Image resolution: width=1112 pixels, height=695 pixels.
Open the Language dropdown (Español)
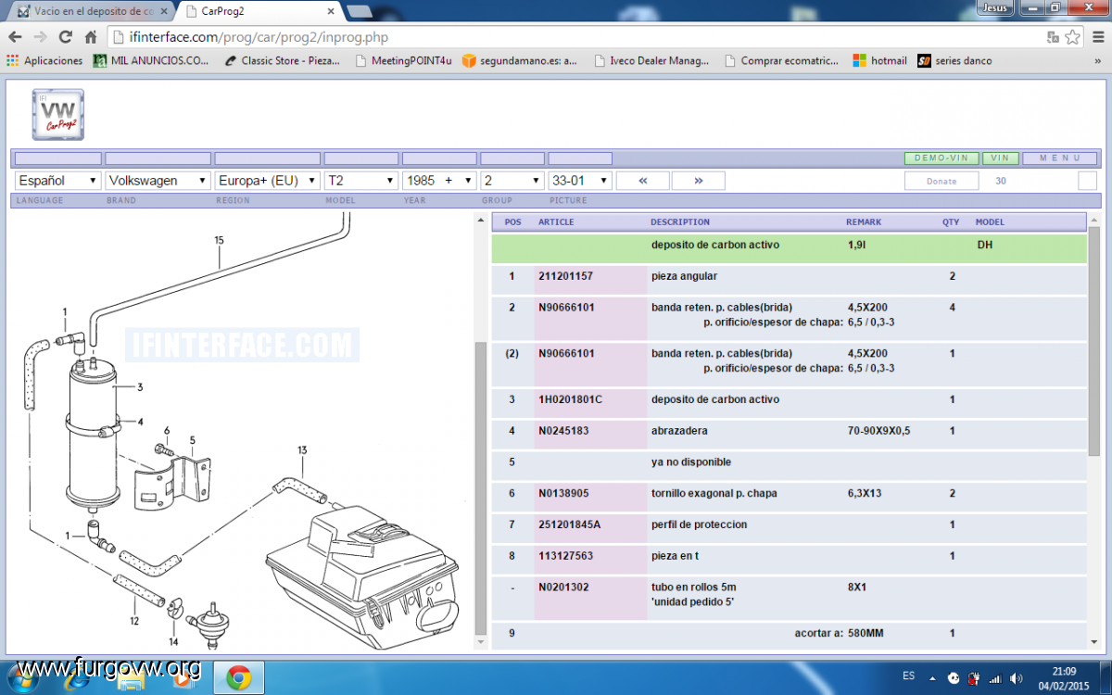click(57, 181)
